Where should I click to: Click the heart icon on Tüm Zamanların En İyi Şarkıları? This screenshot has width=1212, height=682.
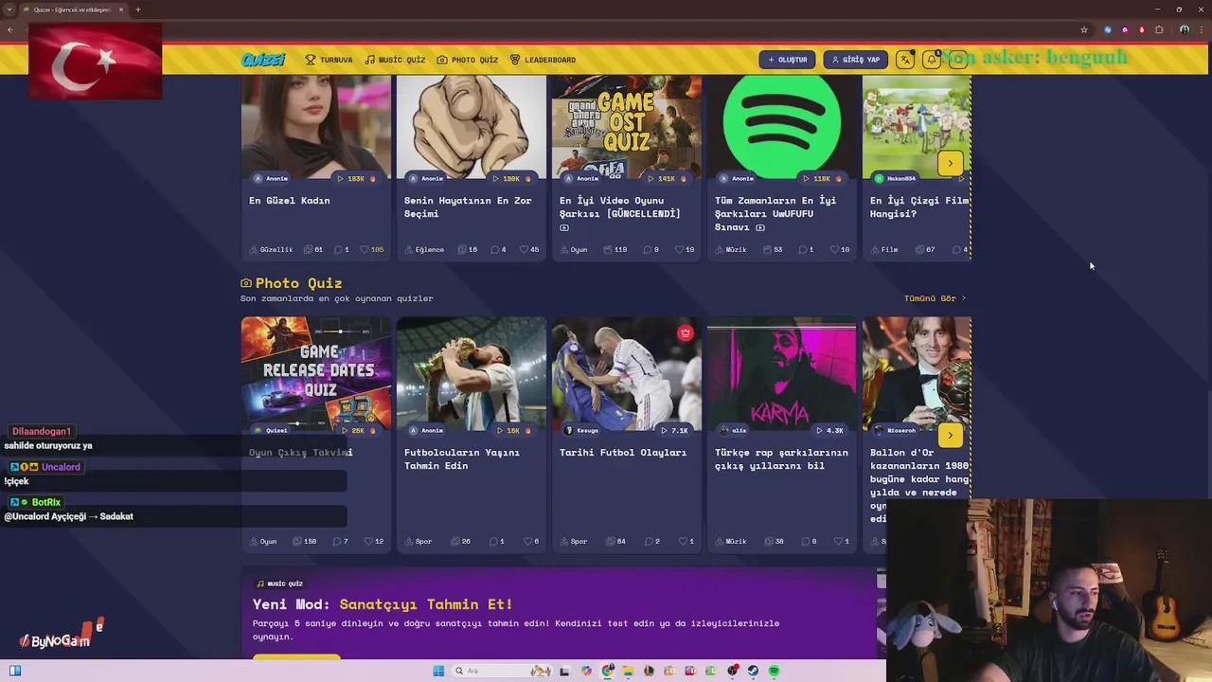pyautogui.click(x=833, y=250)
